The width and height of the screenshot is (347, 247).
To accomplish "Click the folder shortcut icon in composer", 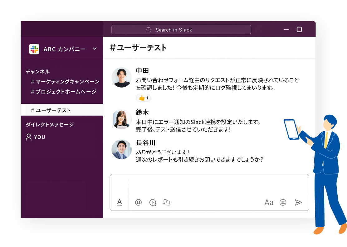I will click(167, 202).
